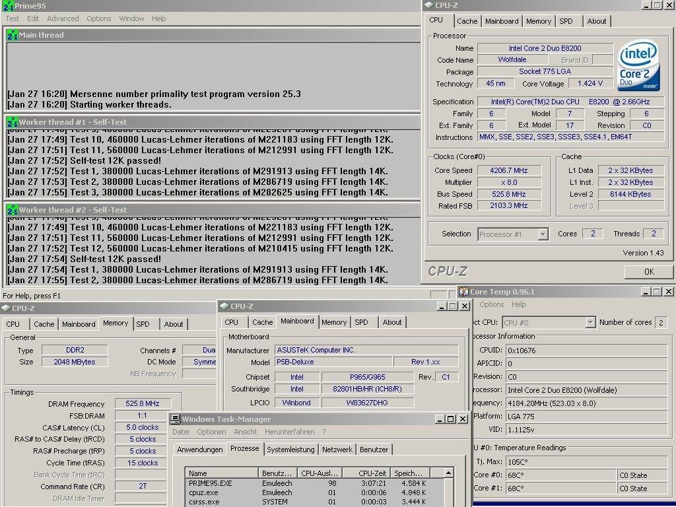676x507 pixels.
Task: Sort processes by the Benutz... column header
Action: 277,473
